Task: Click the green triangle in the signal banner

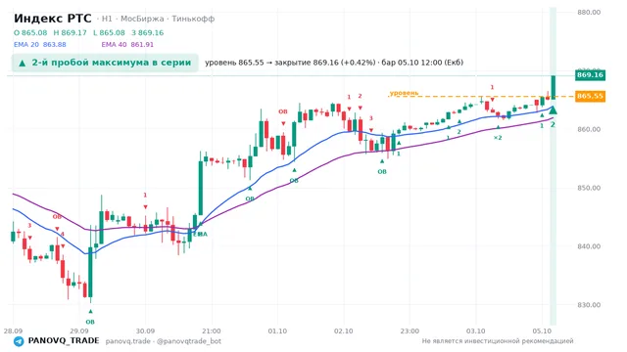Action: tap(23, 63)
